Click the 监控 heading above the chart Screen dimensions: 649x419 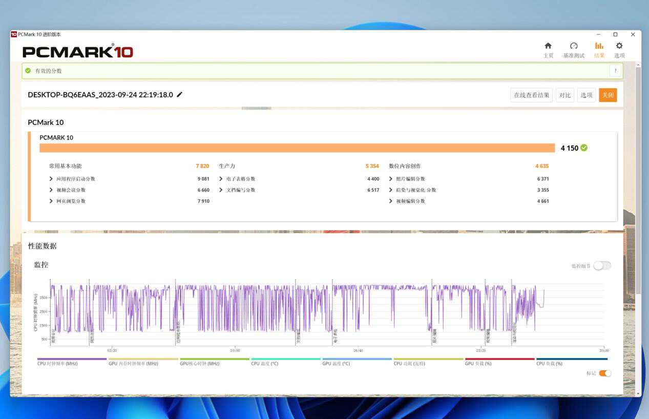[41, 265]
